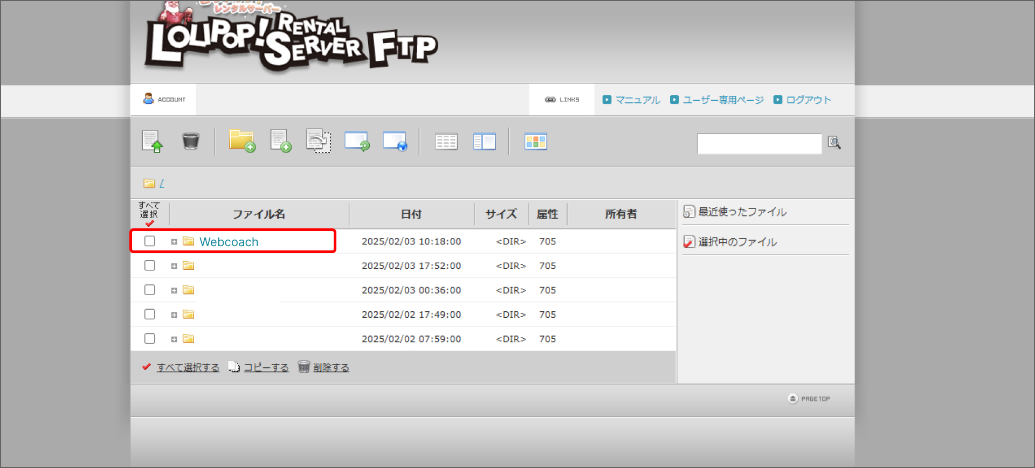Open the LINKS tab

(562, 99)
